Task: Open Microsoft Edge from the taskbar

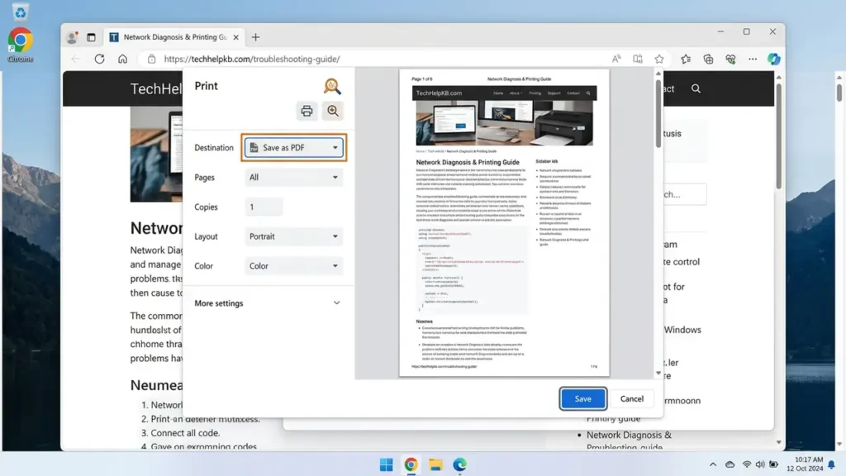Action: pos(459,464)
